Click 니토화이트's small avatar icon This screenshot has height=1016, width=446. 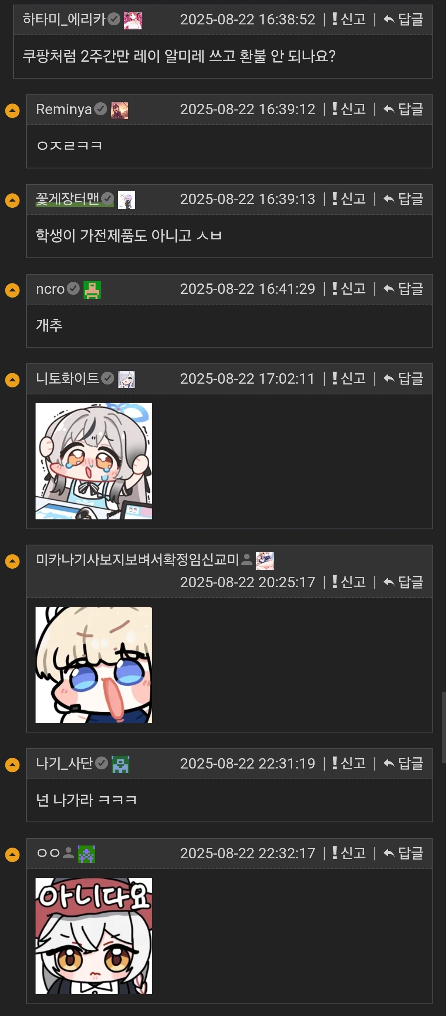126,379
